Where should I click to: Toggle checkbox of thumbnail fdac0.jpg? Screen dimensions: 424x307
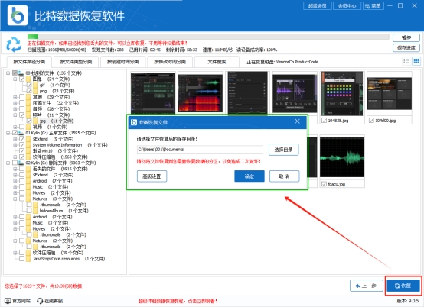pyautogui.click(x=324, y=184)
